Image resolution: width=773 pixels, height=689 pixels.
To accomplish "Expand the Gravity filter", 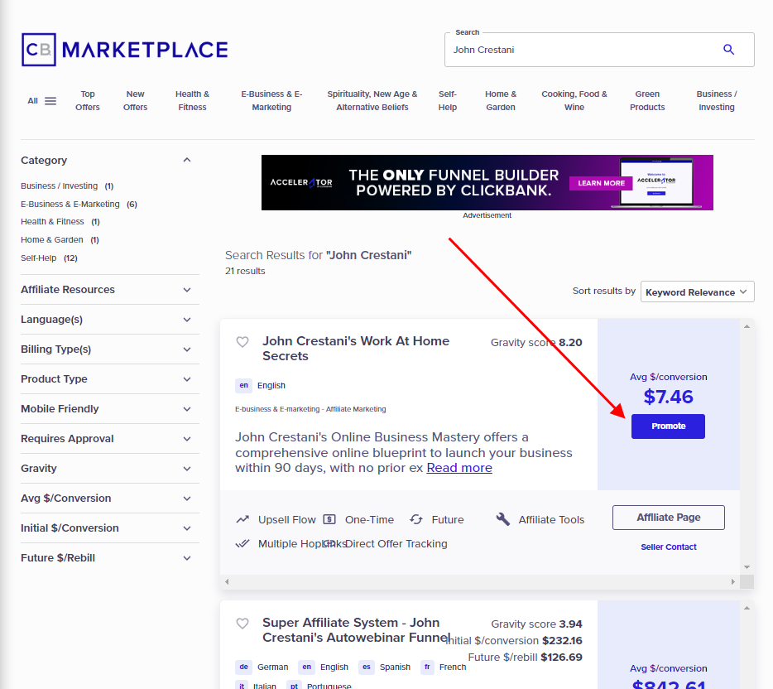I will tap(187, 469).
